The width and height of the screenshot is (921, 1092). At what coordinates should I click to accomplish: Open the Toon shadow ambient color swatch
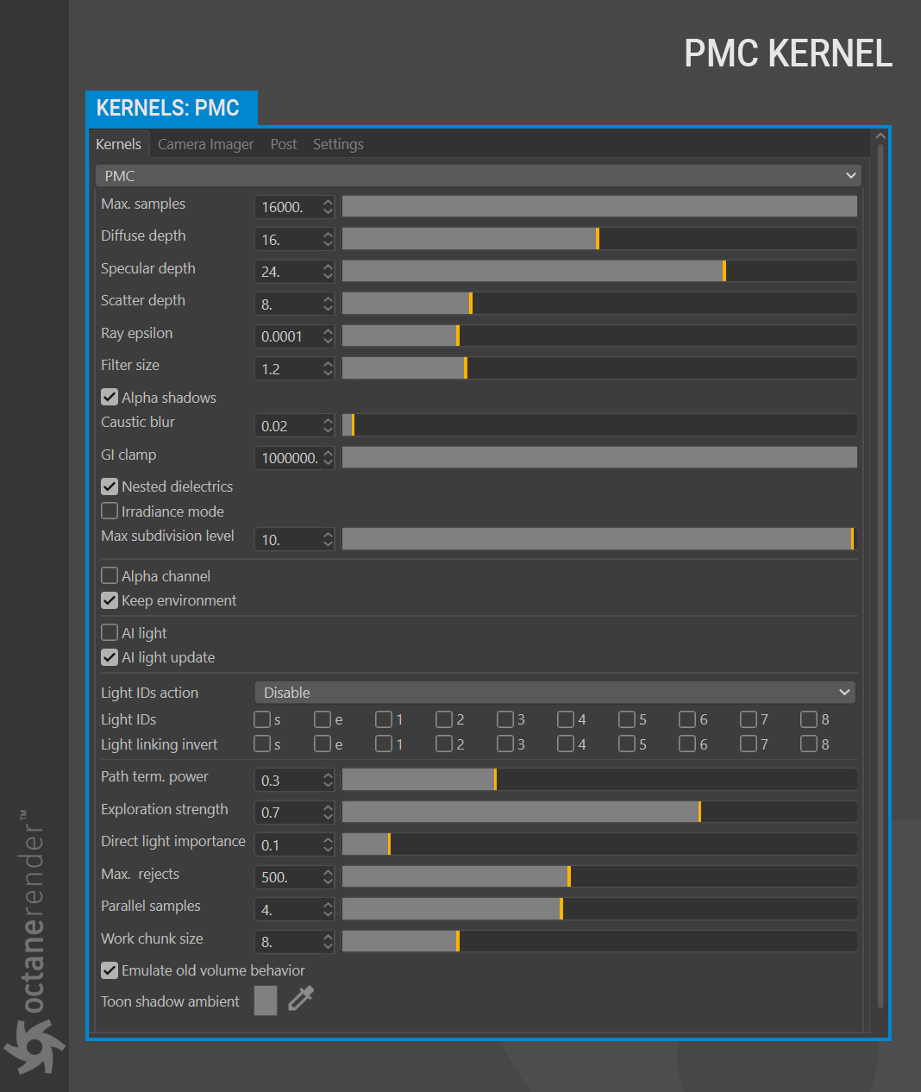266,1001
